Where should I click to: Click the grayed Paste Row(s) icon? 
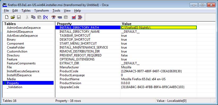click(x=66, y=17)
